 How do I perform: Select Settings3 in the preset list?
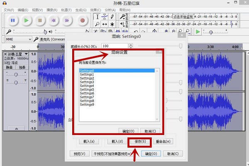coord(87,82)
